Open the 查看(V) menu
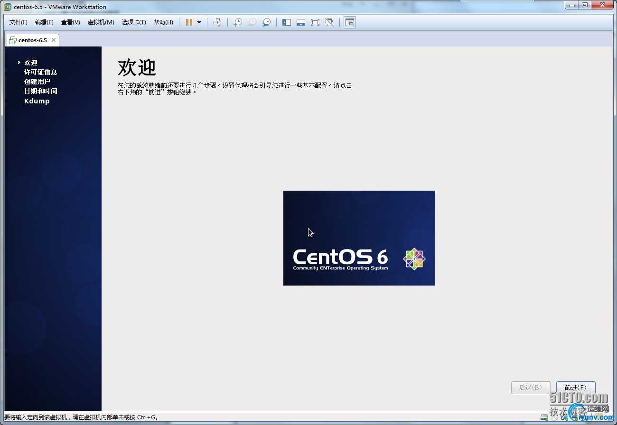 coord(70,22)
